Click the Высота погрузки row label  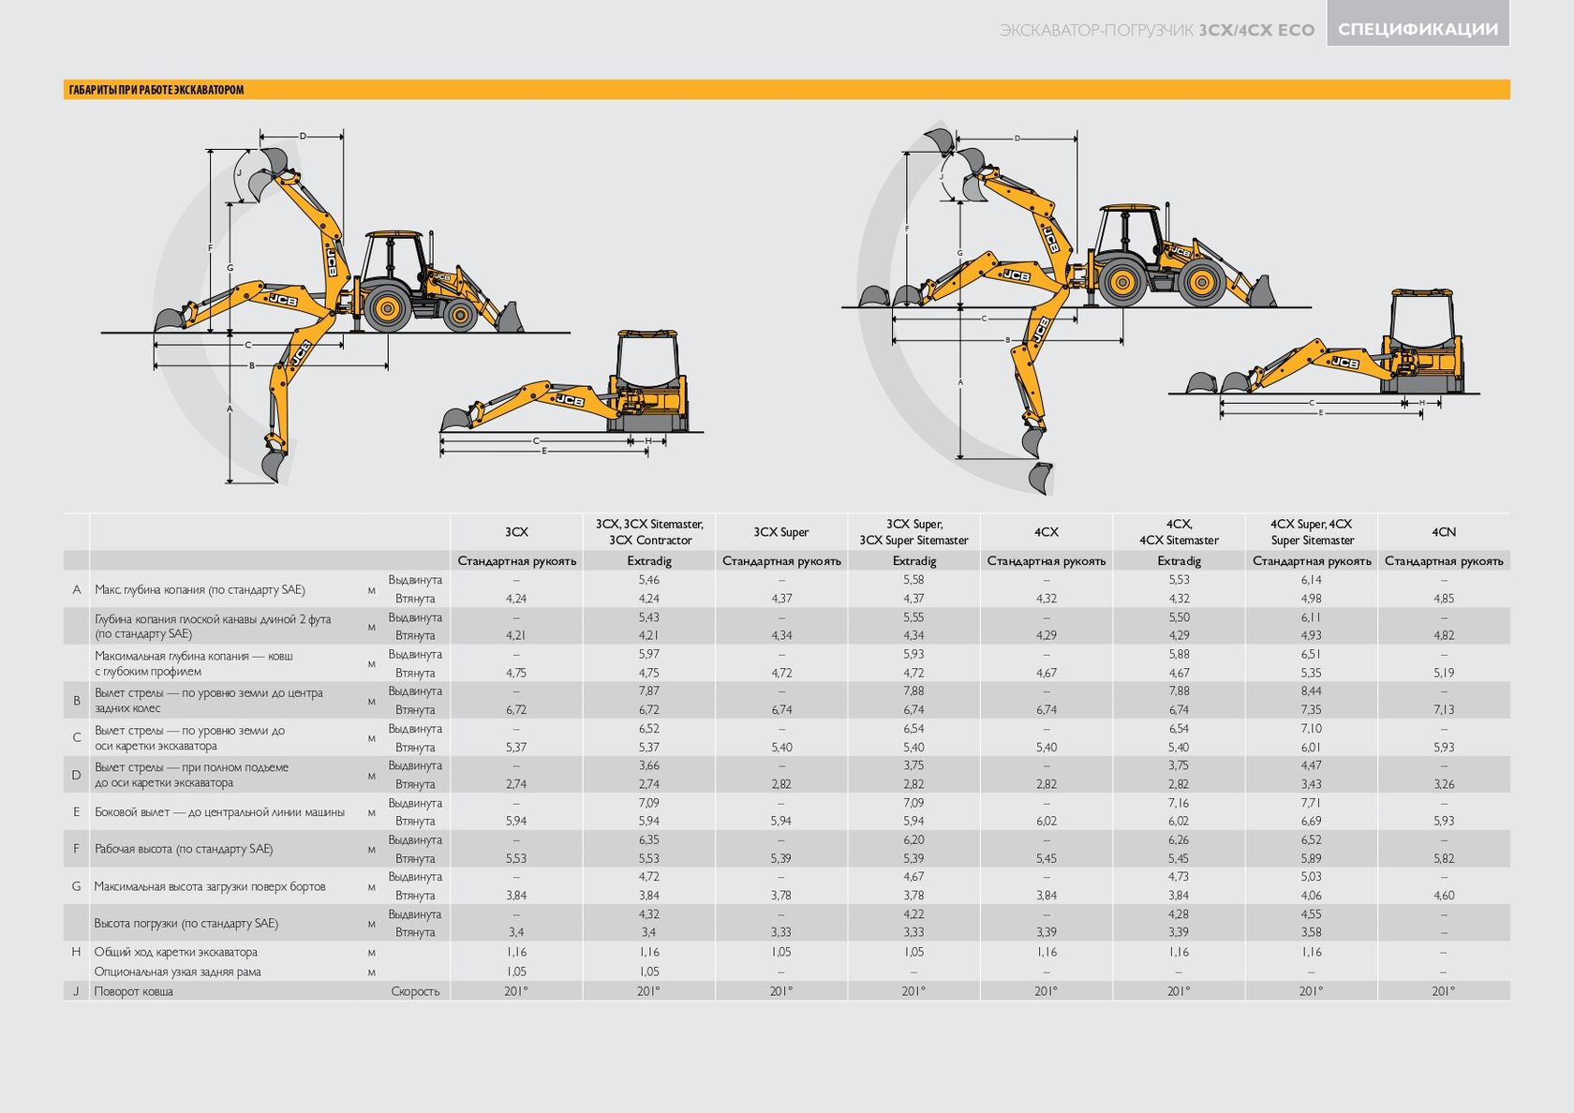(x=186, y=923)
